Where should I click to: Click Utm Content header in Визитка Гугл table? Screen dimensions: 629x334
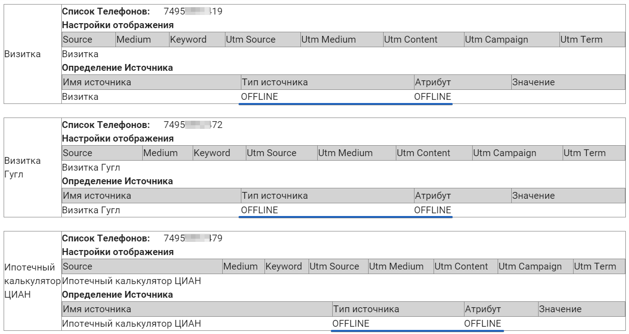[x=434, y=153]
